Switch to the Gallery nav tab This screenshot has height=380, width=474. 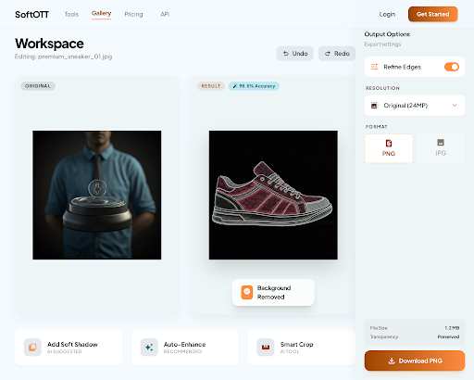(101, 13)
